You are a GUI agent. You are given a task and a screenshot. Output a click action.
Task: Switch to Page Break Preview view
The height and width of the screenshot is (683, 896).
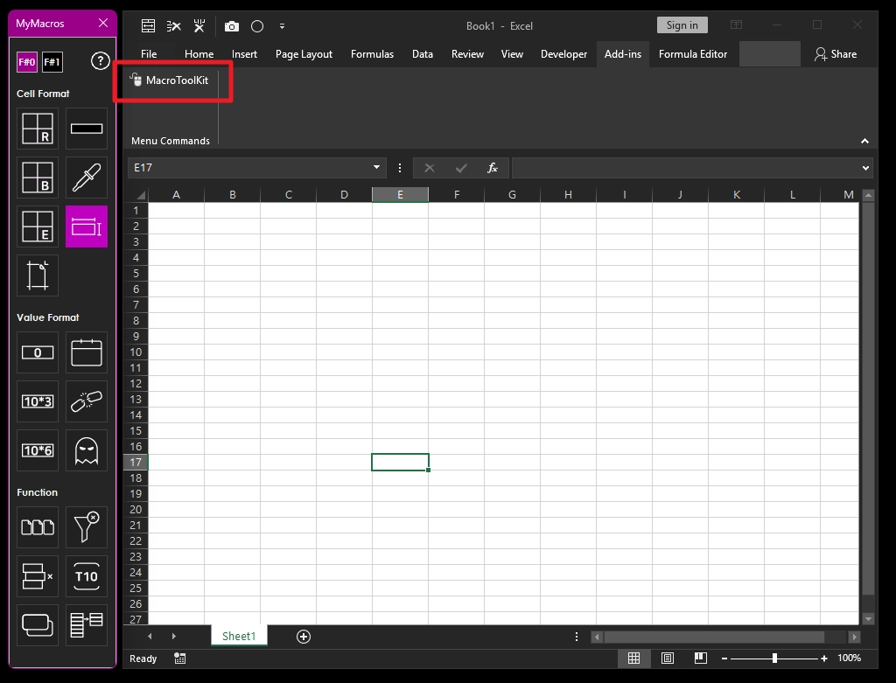pyautogui.click(x=701, y=659)
